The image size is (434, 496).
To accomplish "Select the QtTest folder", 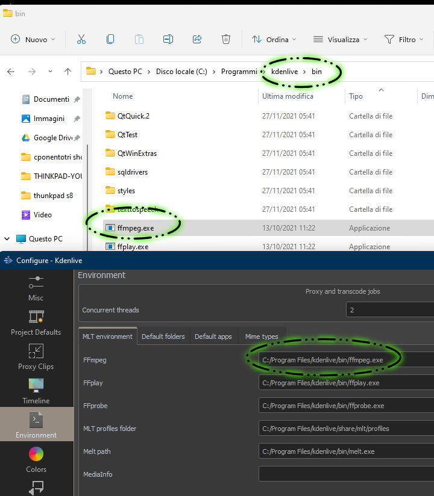I will tap(127, 135).
